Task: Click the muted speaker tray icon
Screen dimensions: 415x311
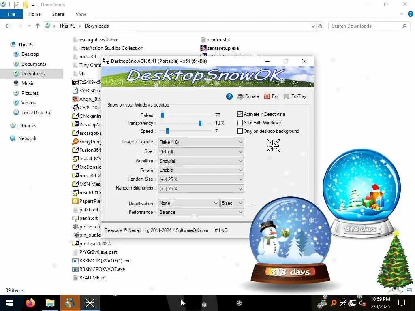Action: pos(362,303)
